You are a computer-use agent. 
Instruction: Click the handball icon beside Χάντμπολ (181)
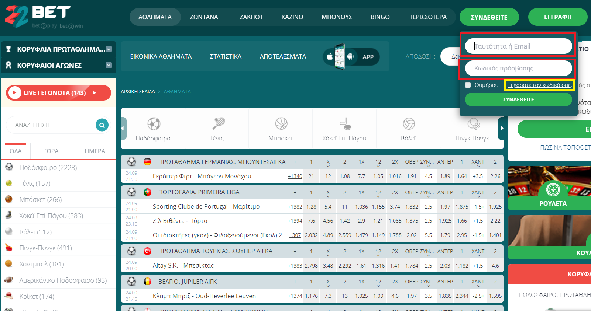tap(9, 264)
